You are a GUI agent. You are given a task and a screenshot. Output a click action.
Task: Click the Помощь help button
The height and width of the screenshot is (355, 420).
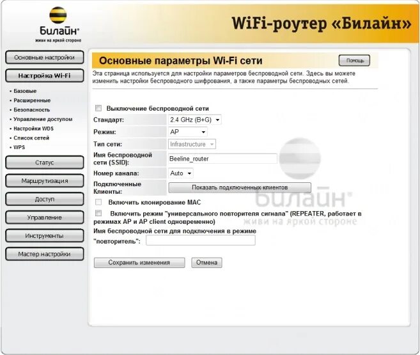tap(354, 61)
